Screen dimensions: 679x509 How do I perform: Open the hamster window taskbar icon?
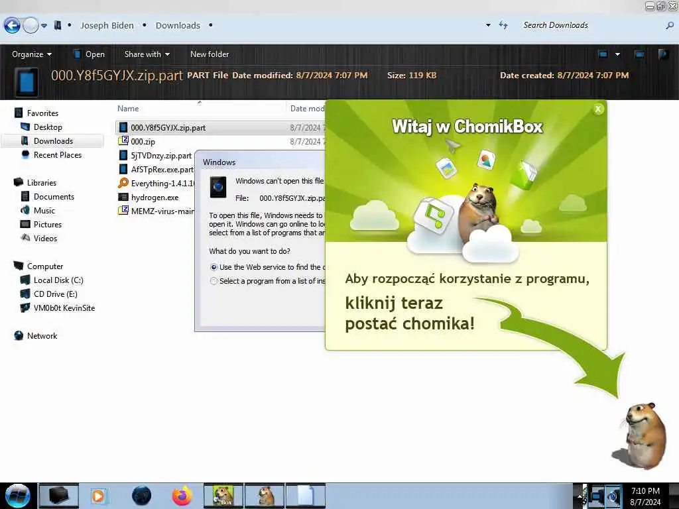coord(265,496)
